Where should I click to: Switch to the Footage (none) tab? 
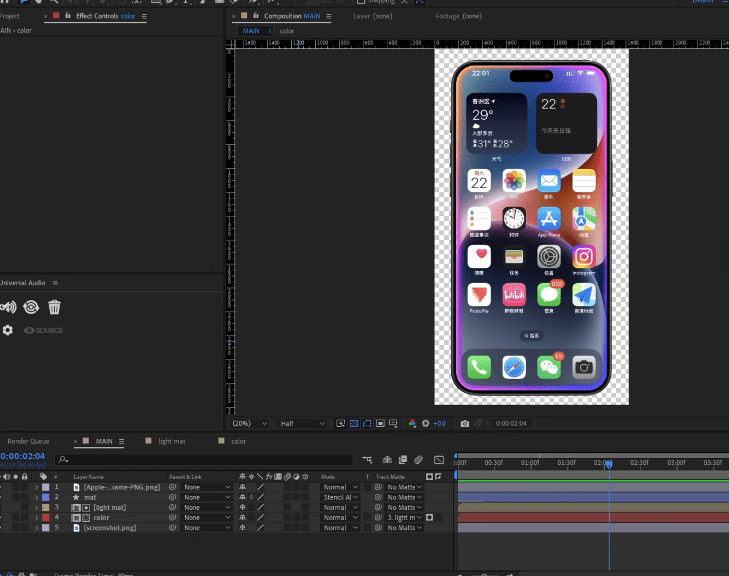click(x=458, y=16)
